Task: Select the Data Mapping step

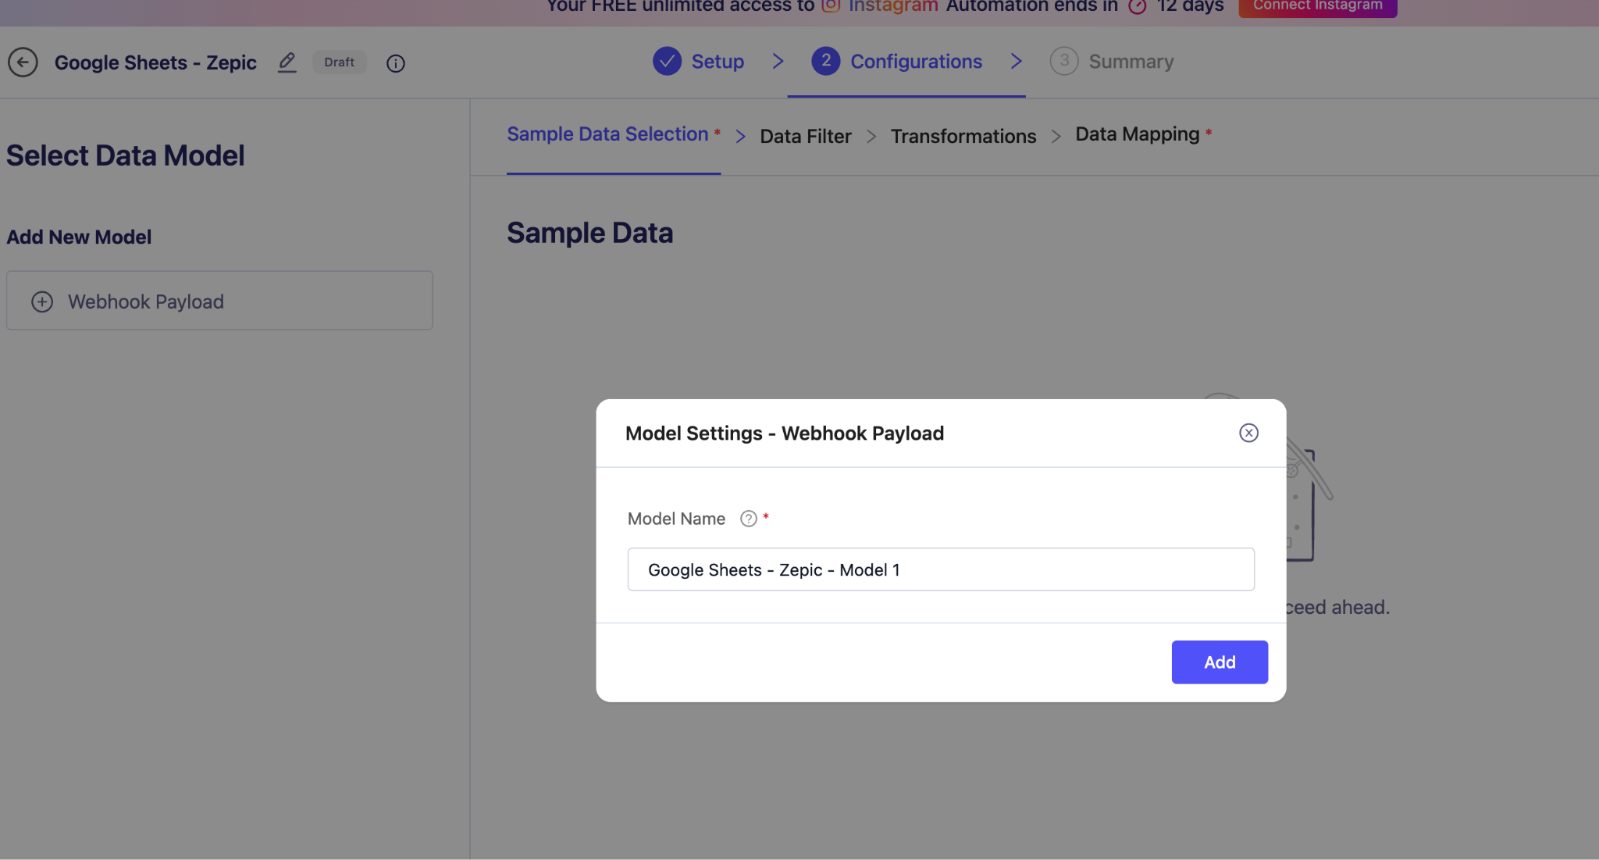Action: [x=1136, y=134]
